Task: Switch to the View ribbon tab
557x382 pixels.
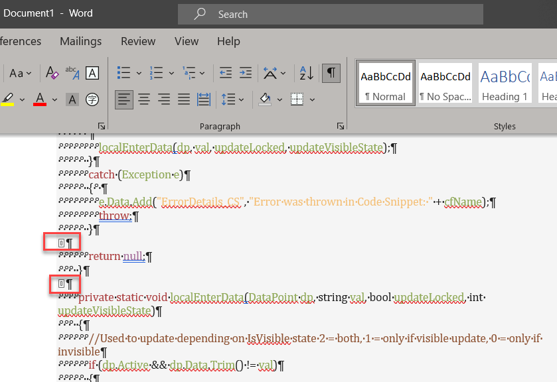Action: [x=187, y=41]
